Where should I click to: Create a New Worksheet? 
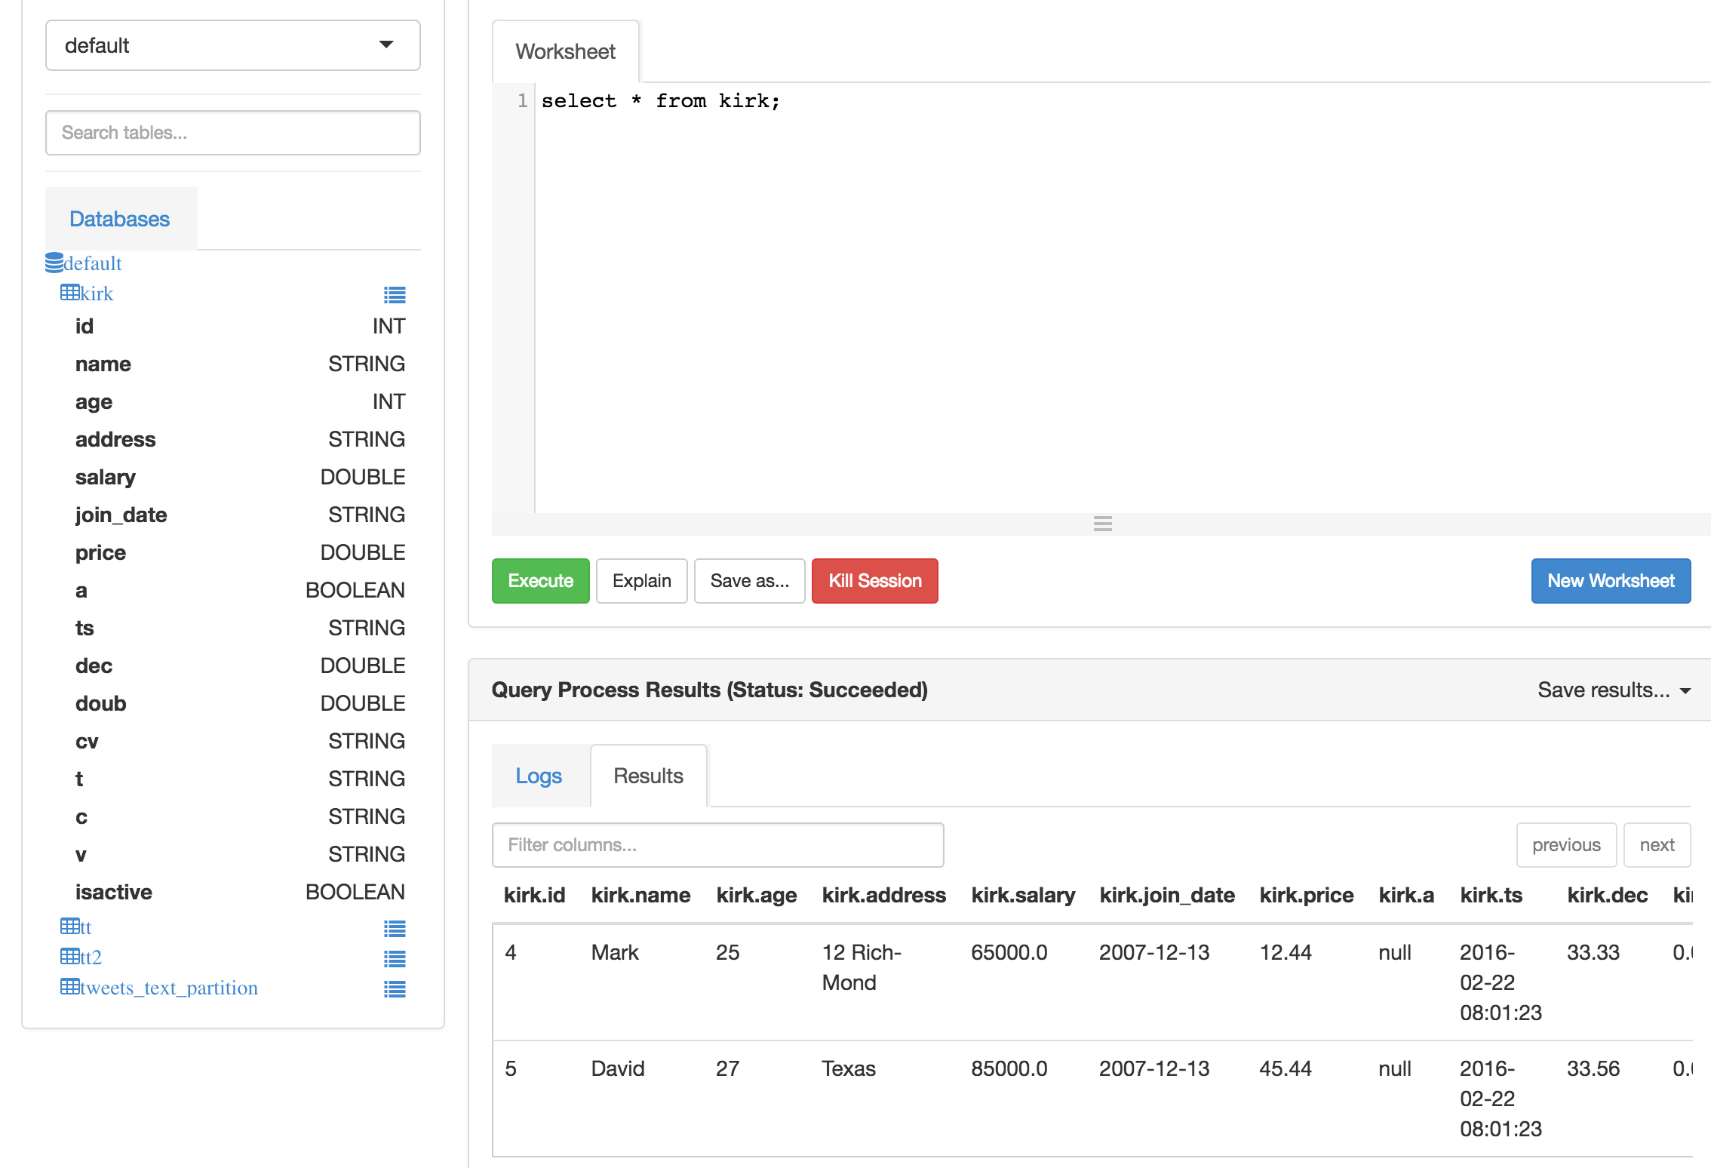1611,580
